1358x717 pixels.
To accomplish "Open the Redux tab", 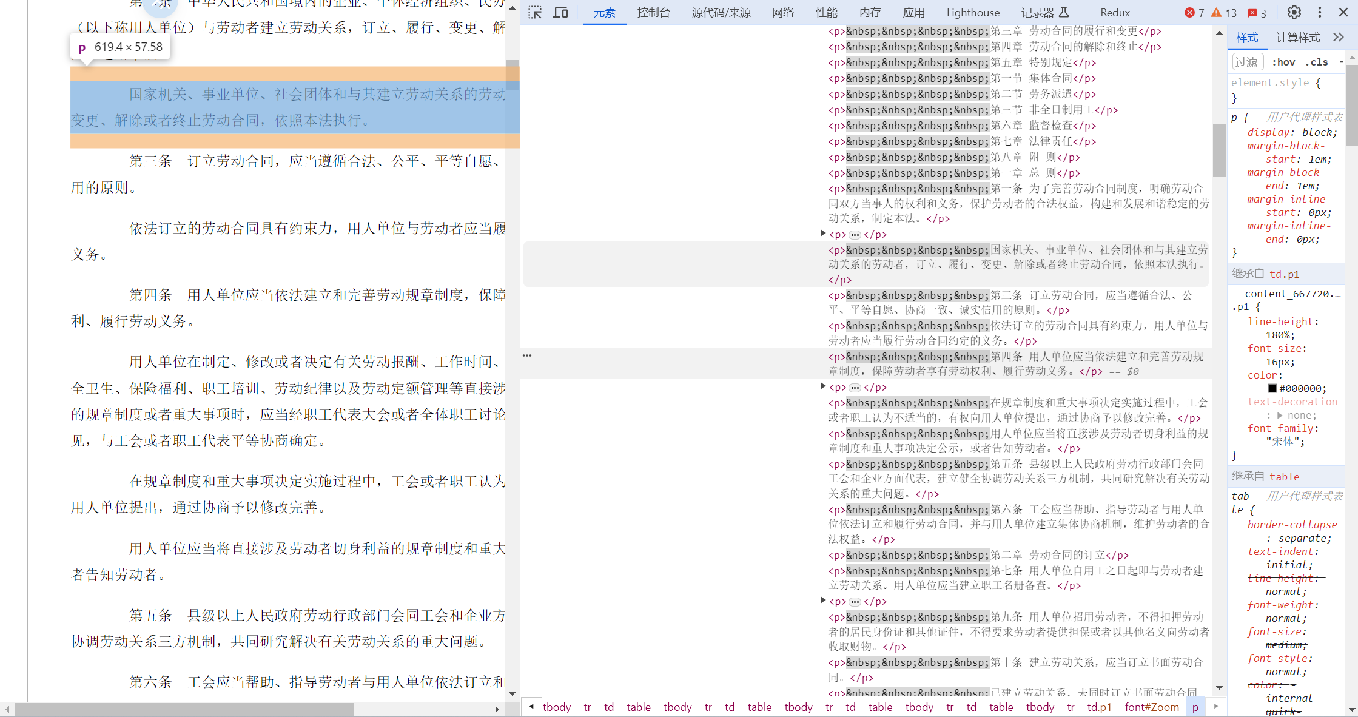I will click(1115, 13).
